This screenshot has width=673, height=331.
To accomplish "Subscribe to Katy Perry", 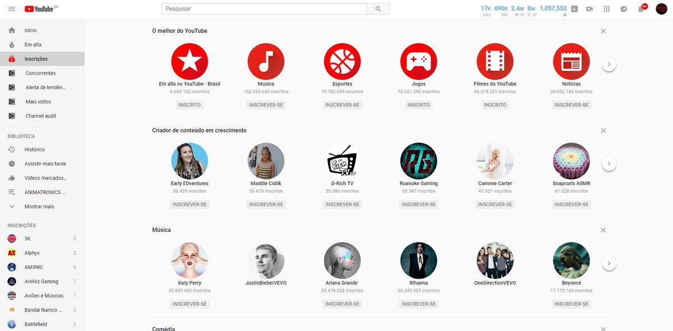I will point(190,304).
